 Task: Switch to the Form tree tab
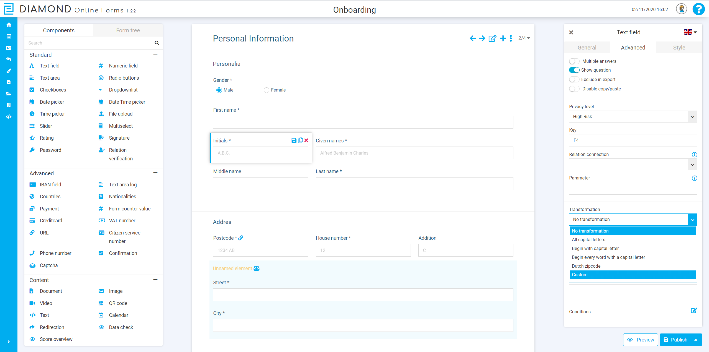click(x=128, y=30)
